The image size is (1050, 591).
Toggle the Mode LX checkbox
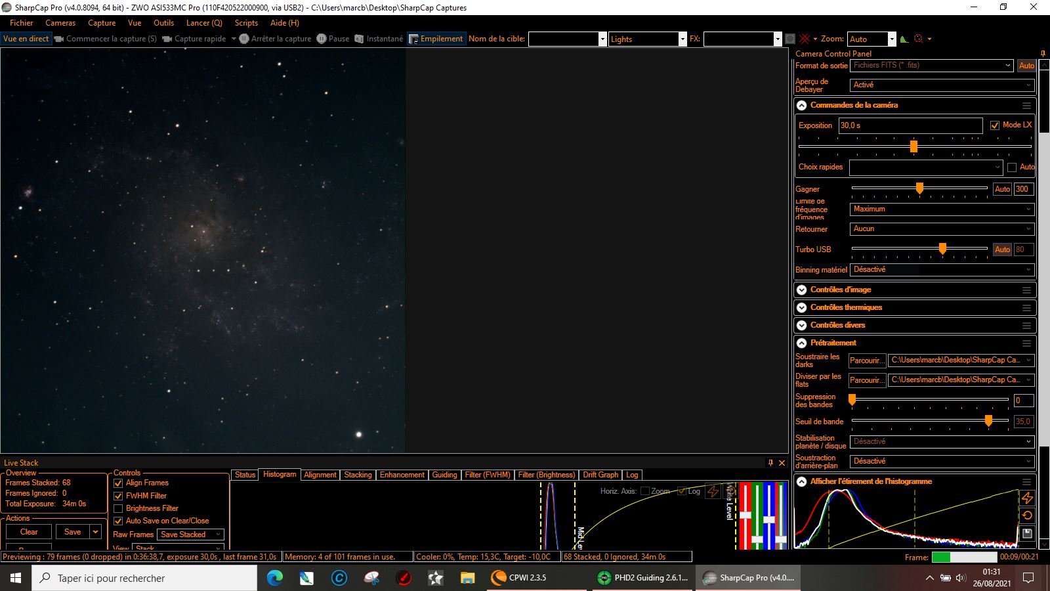coord(995,125)
